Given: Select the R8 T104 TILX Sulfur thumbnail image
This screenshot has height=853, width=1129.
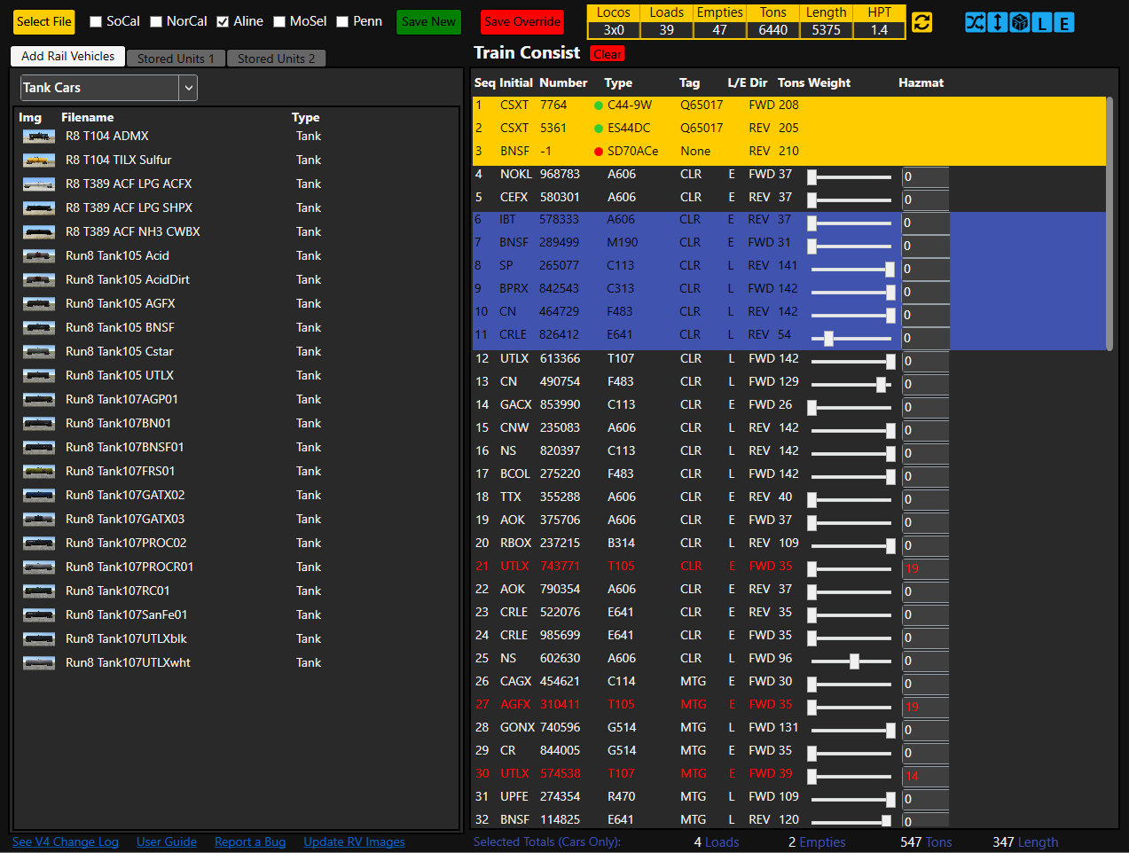Looking at the screenshot, I should click(39, 160).
